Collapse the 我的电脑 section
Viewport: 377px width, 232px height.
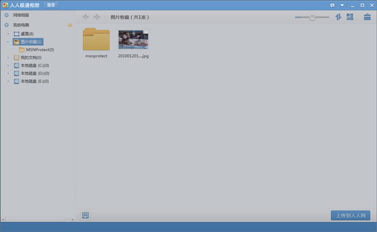tap(6, 25)
